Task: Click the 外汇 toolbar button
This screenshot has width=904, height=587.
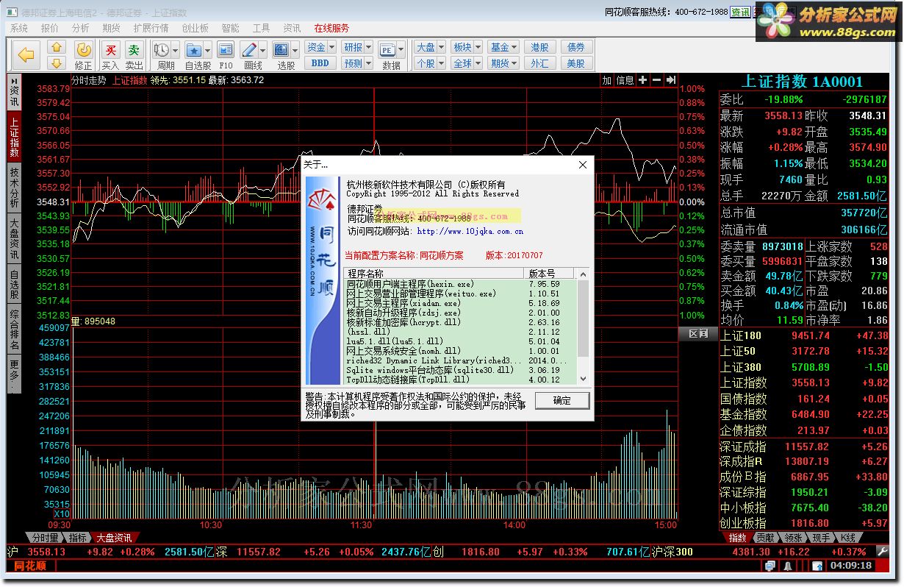Action: (539, 63)
